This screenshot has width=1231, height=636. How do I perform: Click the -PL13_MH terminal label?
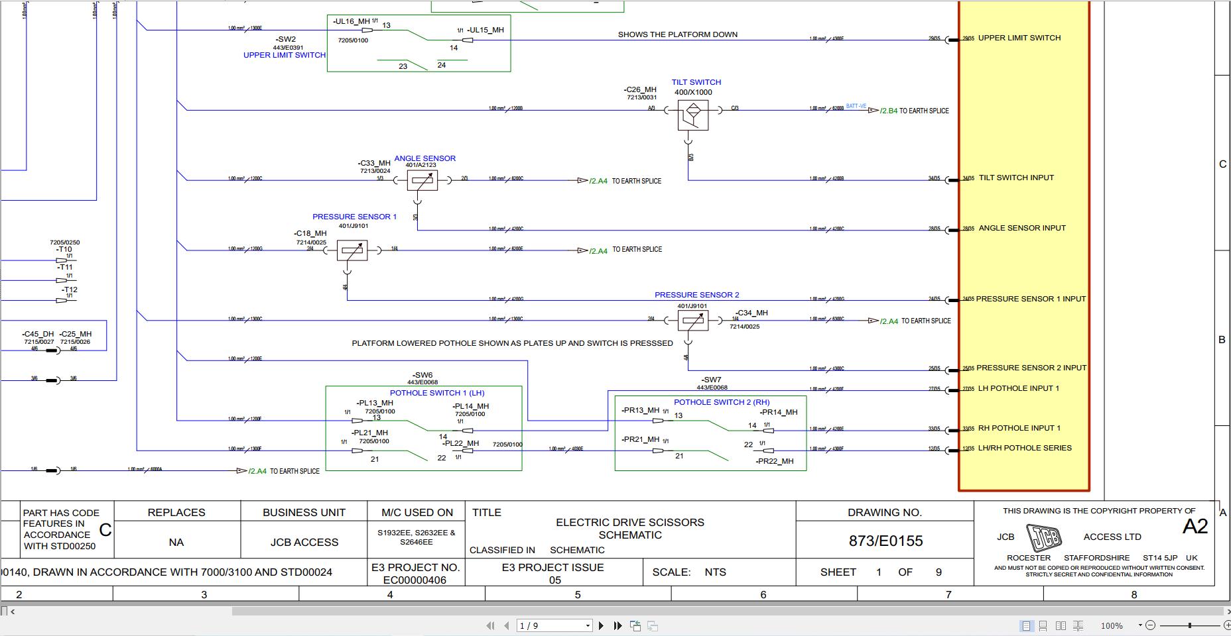click(x=375, y=403)
